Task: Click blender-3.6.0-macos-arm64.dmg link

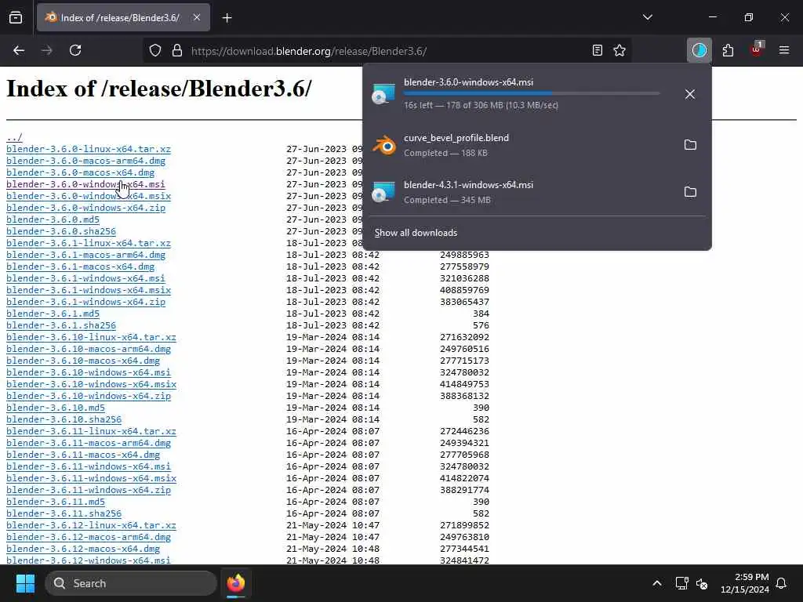Action: [86, 161]
